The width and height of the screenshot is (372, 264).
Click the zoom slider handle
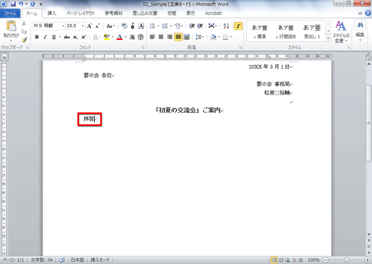pos(347,260)
